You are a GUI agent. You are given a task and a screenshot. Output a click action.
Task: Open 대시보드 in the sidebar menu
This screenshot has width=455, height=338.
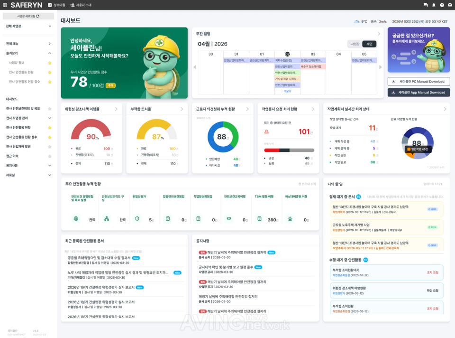pyautogui.click(x=12, y=99)
